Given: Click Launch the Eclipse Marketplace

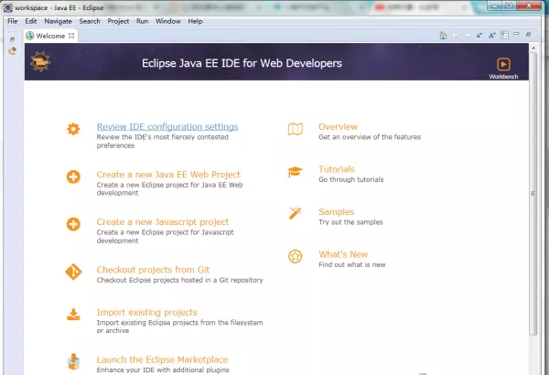Looking at the screenshot, I should tap(162, 359).
